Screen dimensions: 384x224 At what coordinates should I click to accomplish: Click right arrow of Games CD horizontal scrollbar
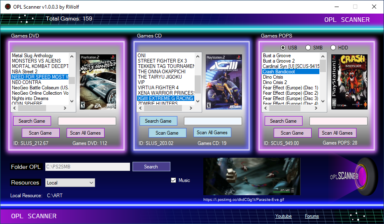[191, 108]
